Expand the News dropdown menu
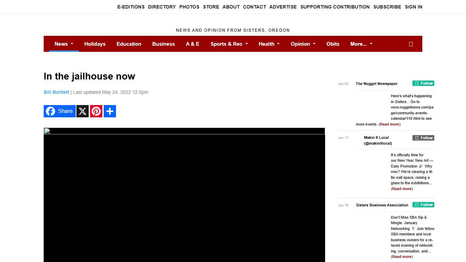 click(64, 44)
